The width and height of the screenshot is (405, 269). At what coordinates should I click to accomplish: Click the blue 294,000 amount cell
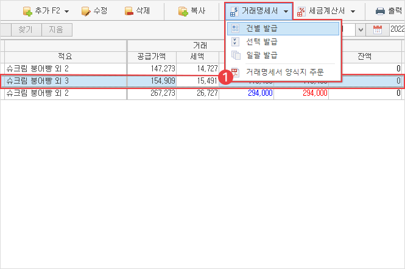pos(247,93)
